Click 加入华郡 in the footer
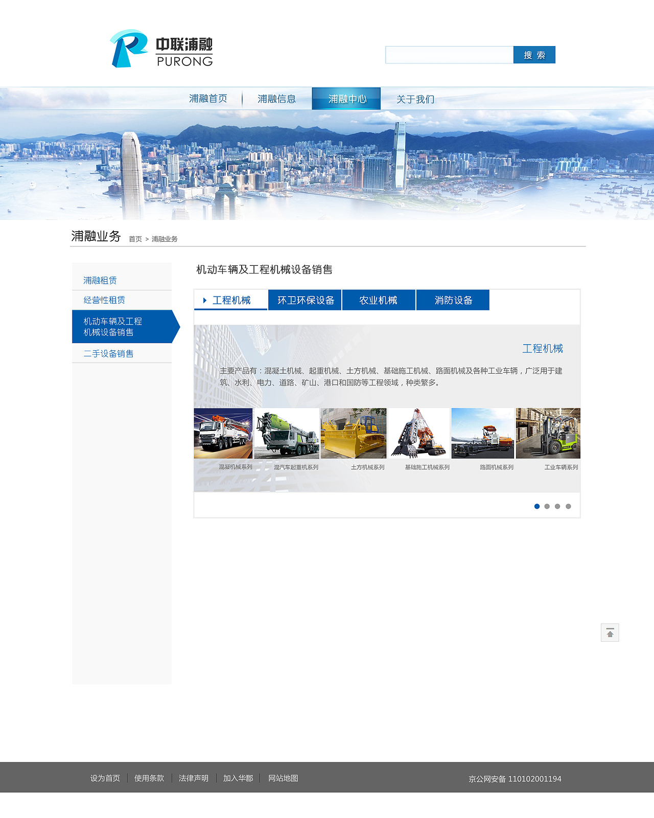This screenshot has width=654, height=818. point(238,778)
